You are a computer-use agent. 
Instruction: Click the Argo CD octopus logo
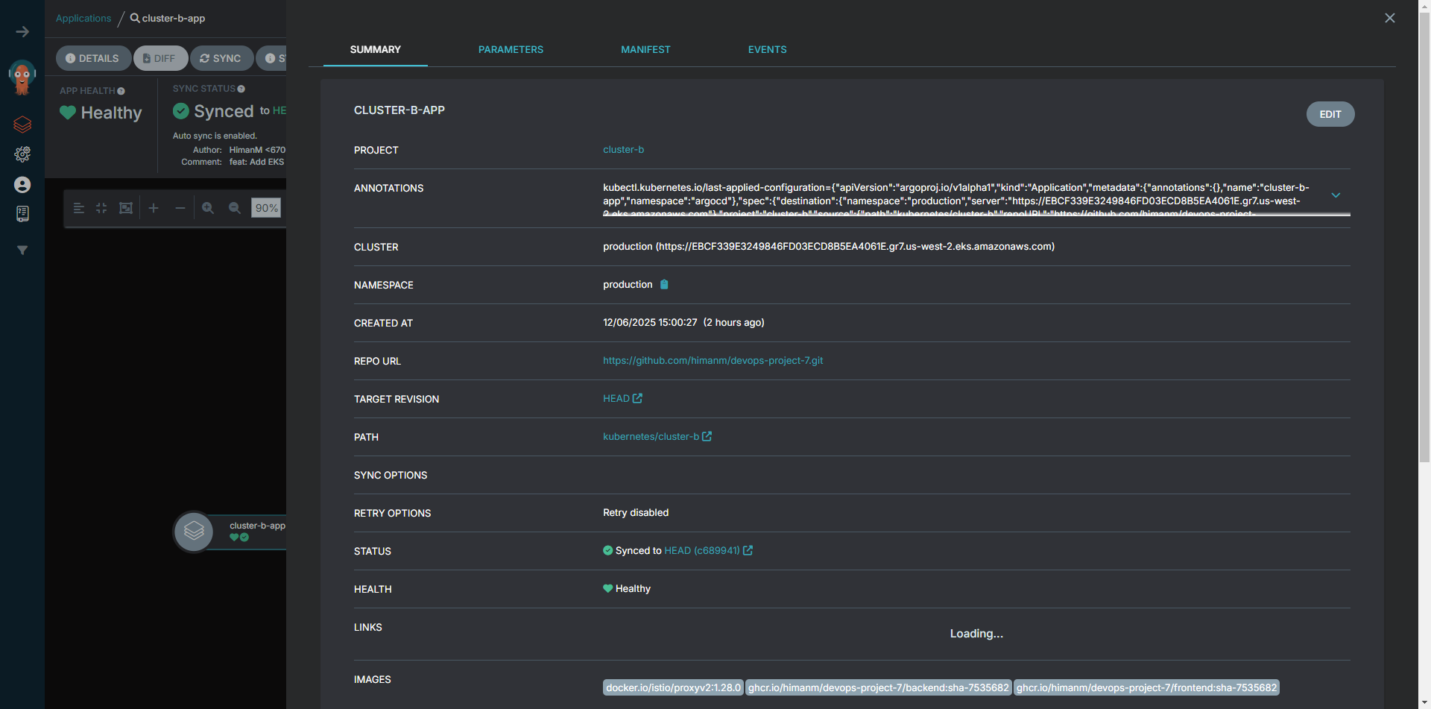[22, 75]
